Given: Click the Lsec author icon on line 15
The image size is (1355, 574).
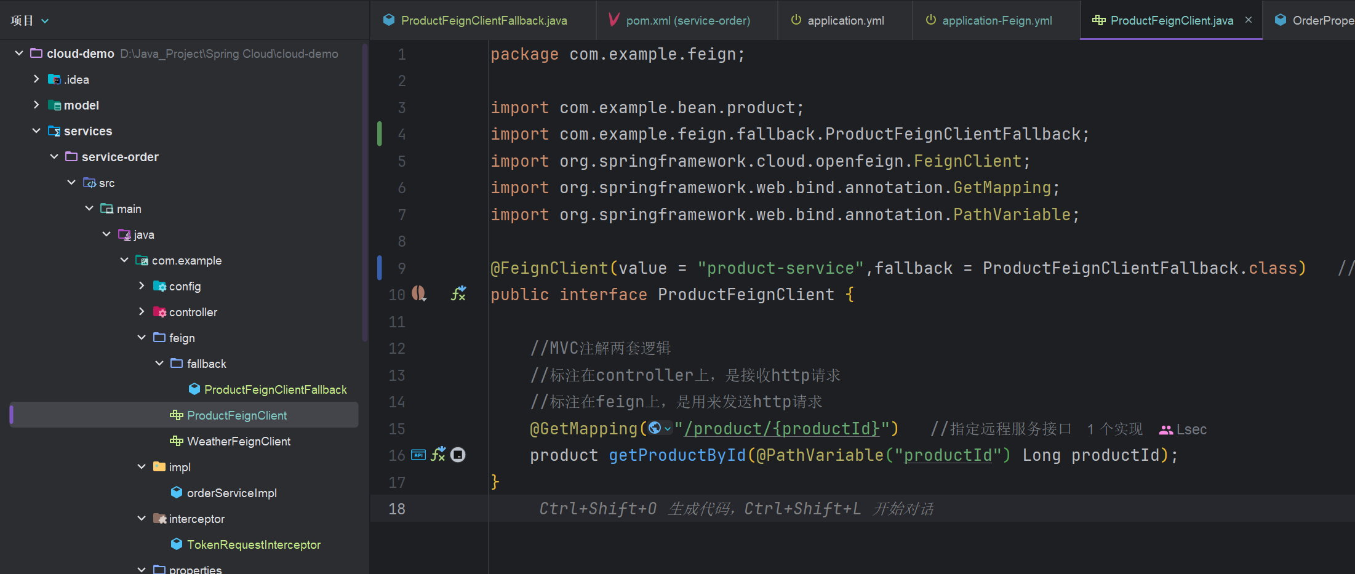Looking at the screenshot, I should 1165,429.
